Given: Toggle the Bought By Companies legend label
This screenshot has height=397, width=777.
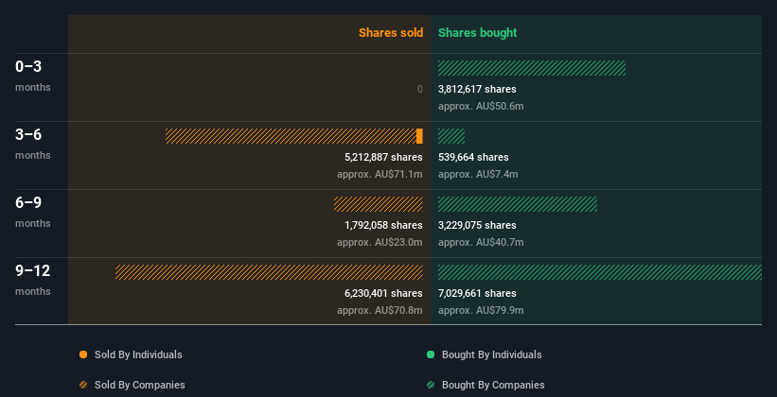Looking at the screenshot, I should click(493, 385).
